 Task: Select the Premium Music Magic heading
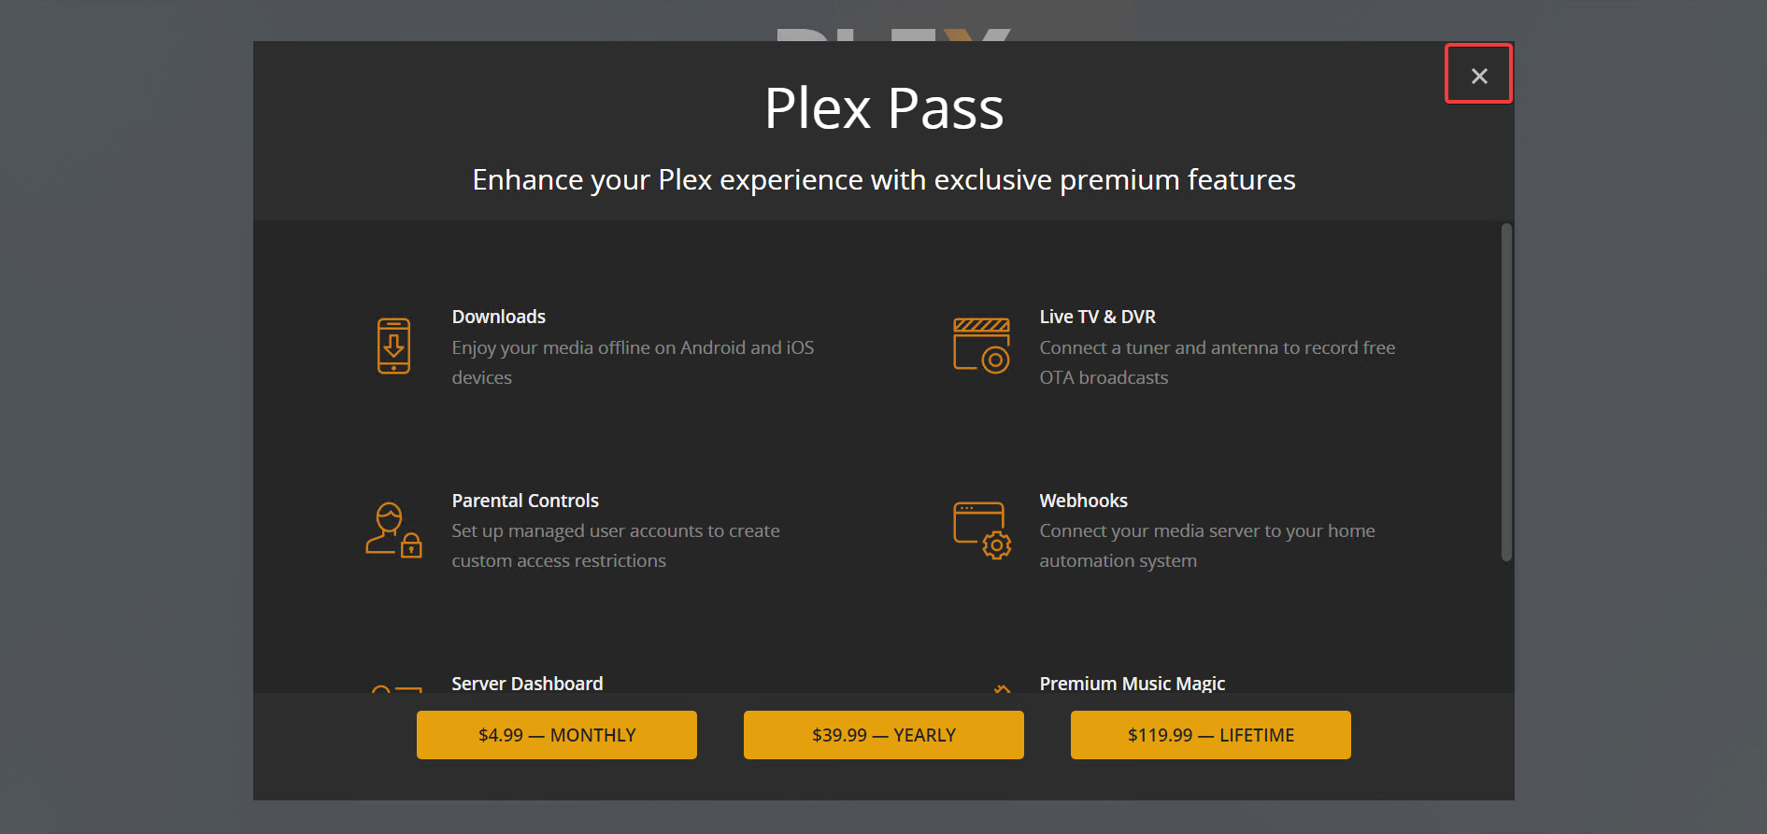(1132, 684)
